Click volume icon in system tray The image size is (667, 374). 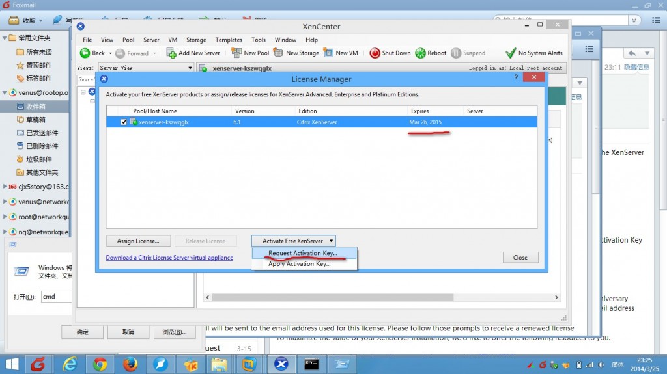pyautogui.click(x=601, y=365)
